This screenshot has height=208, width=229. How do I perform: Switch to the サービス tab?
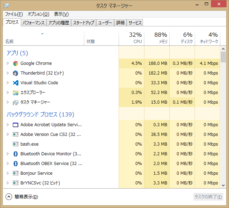[x=135, y=23]
